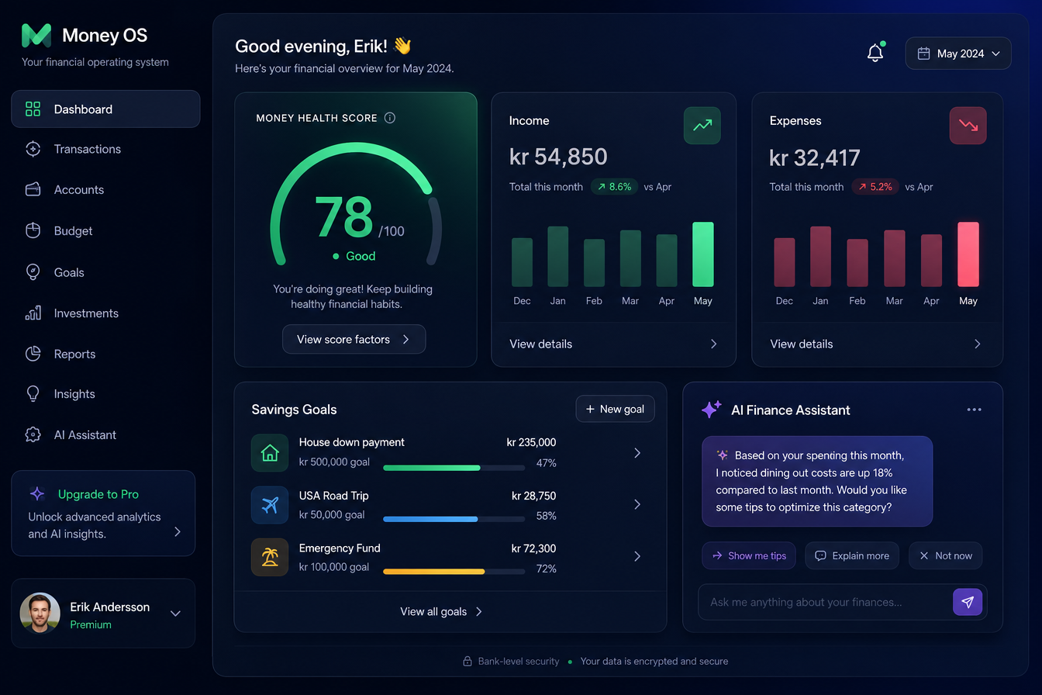Viewport: 1042px width, 695px height.
Task: Click the green income trend arrow icon
Action: pyautogui.click(x=702, y=126)
